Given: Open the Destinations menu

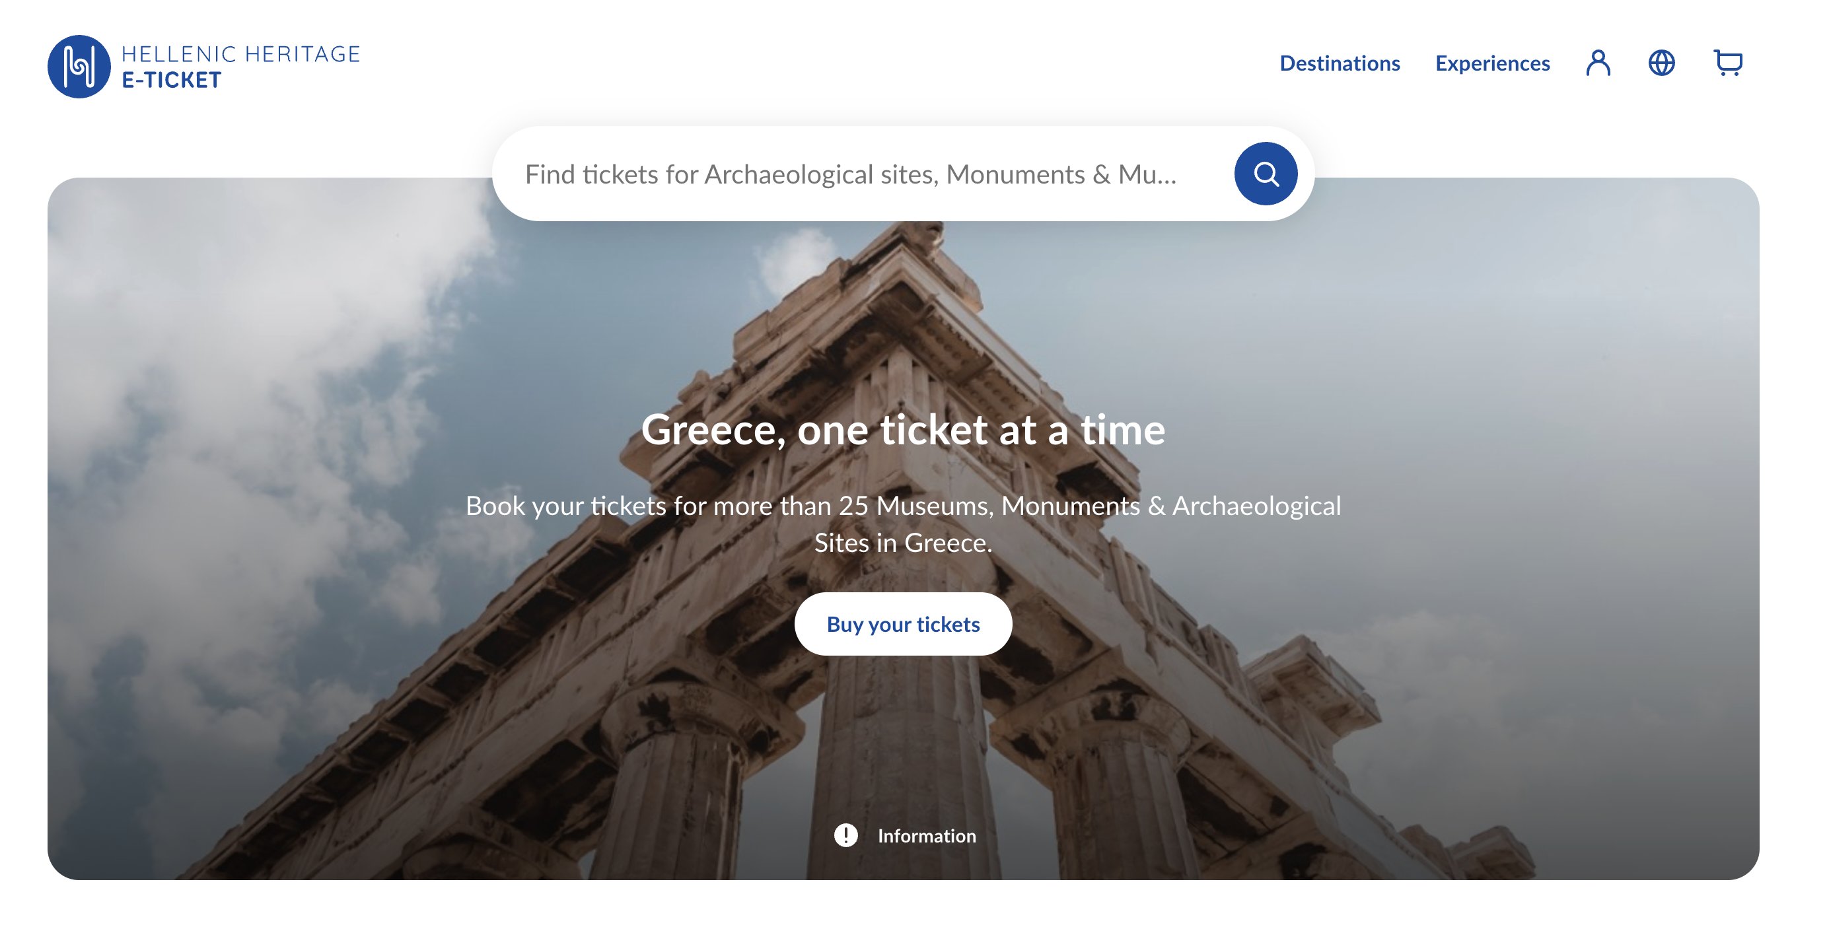Looking at the screenshot, I should point(1339,63).
